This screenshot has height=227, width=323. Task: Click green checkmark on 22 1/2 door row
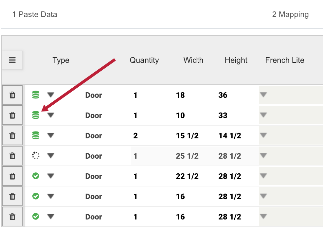(36, 176)
